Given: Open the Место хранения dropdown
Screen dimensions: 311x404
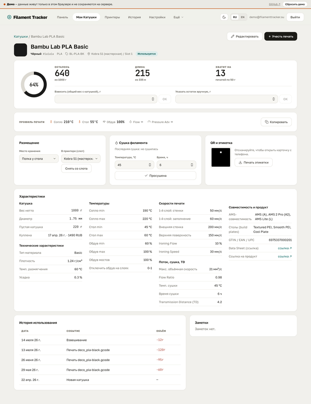Looking at the screenshot, I should click(x=39, y=159).
